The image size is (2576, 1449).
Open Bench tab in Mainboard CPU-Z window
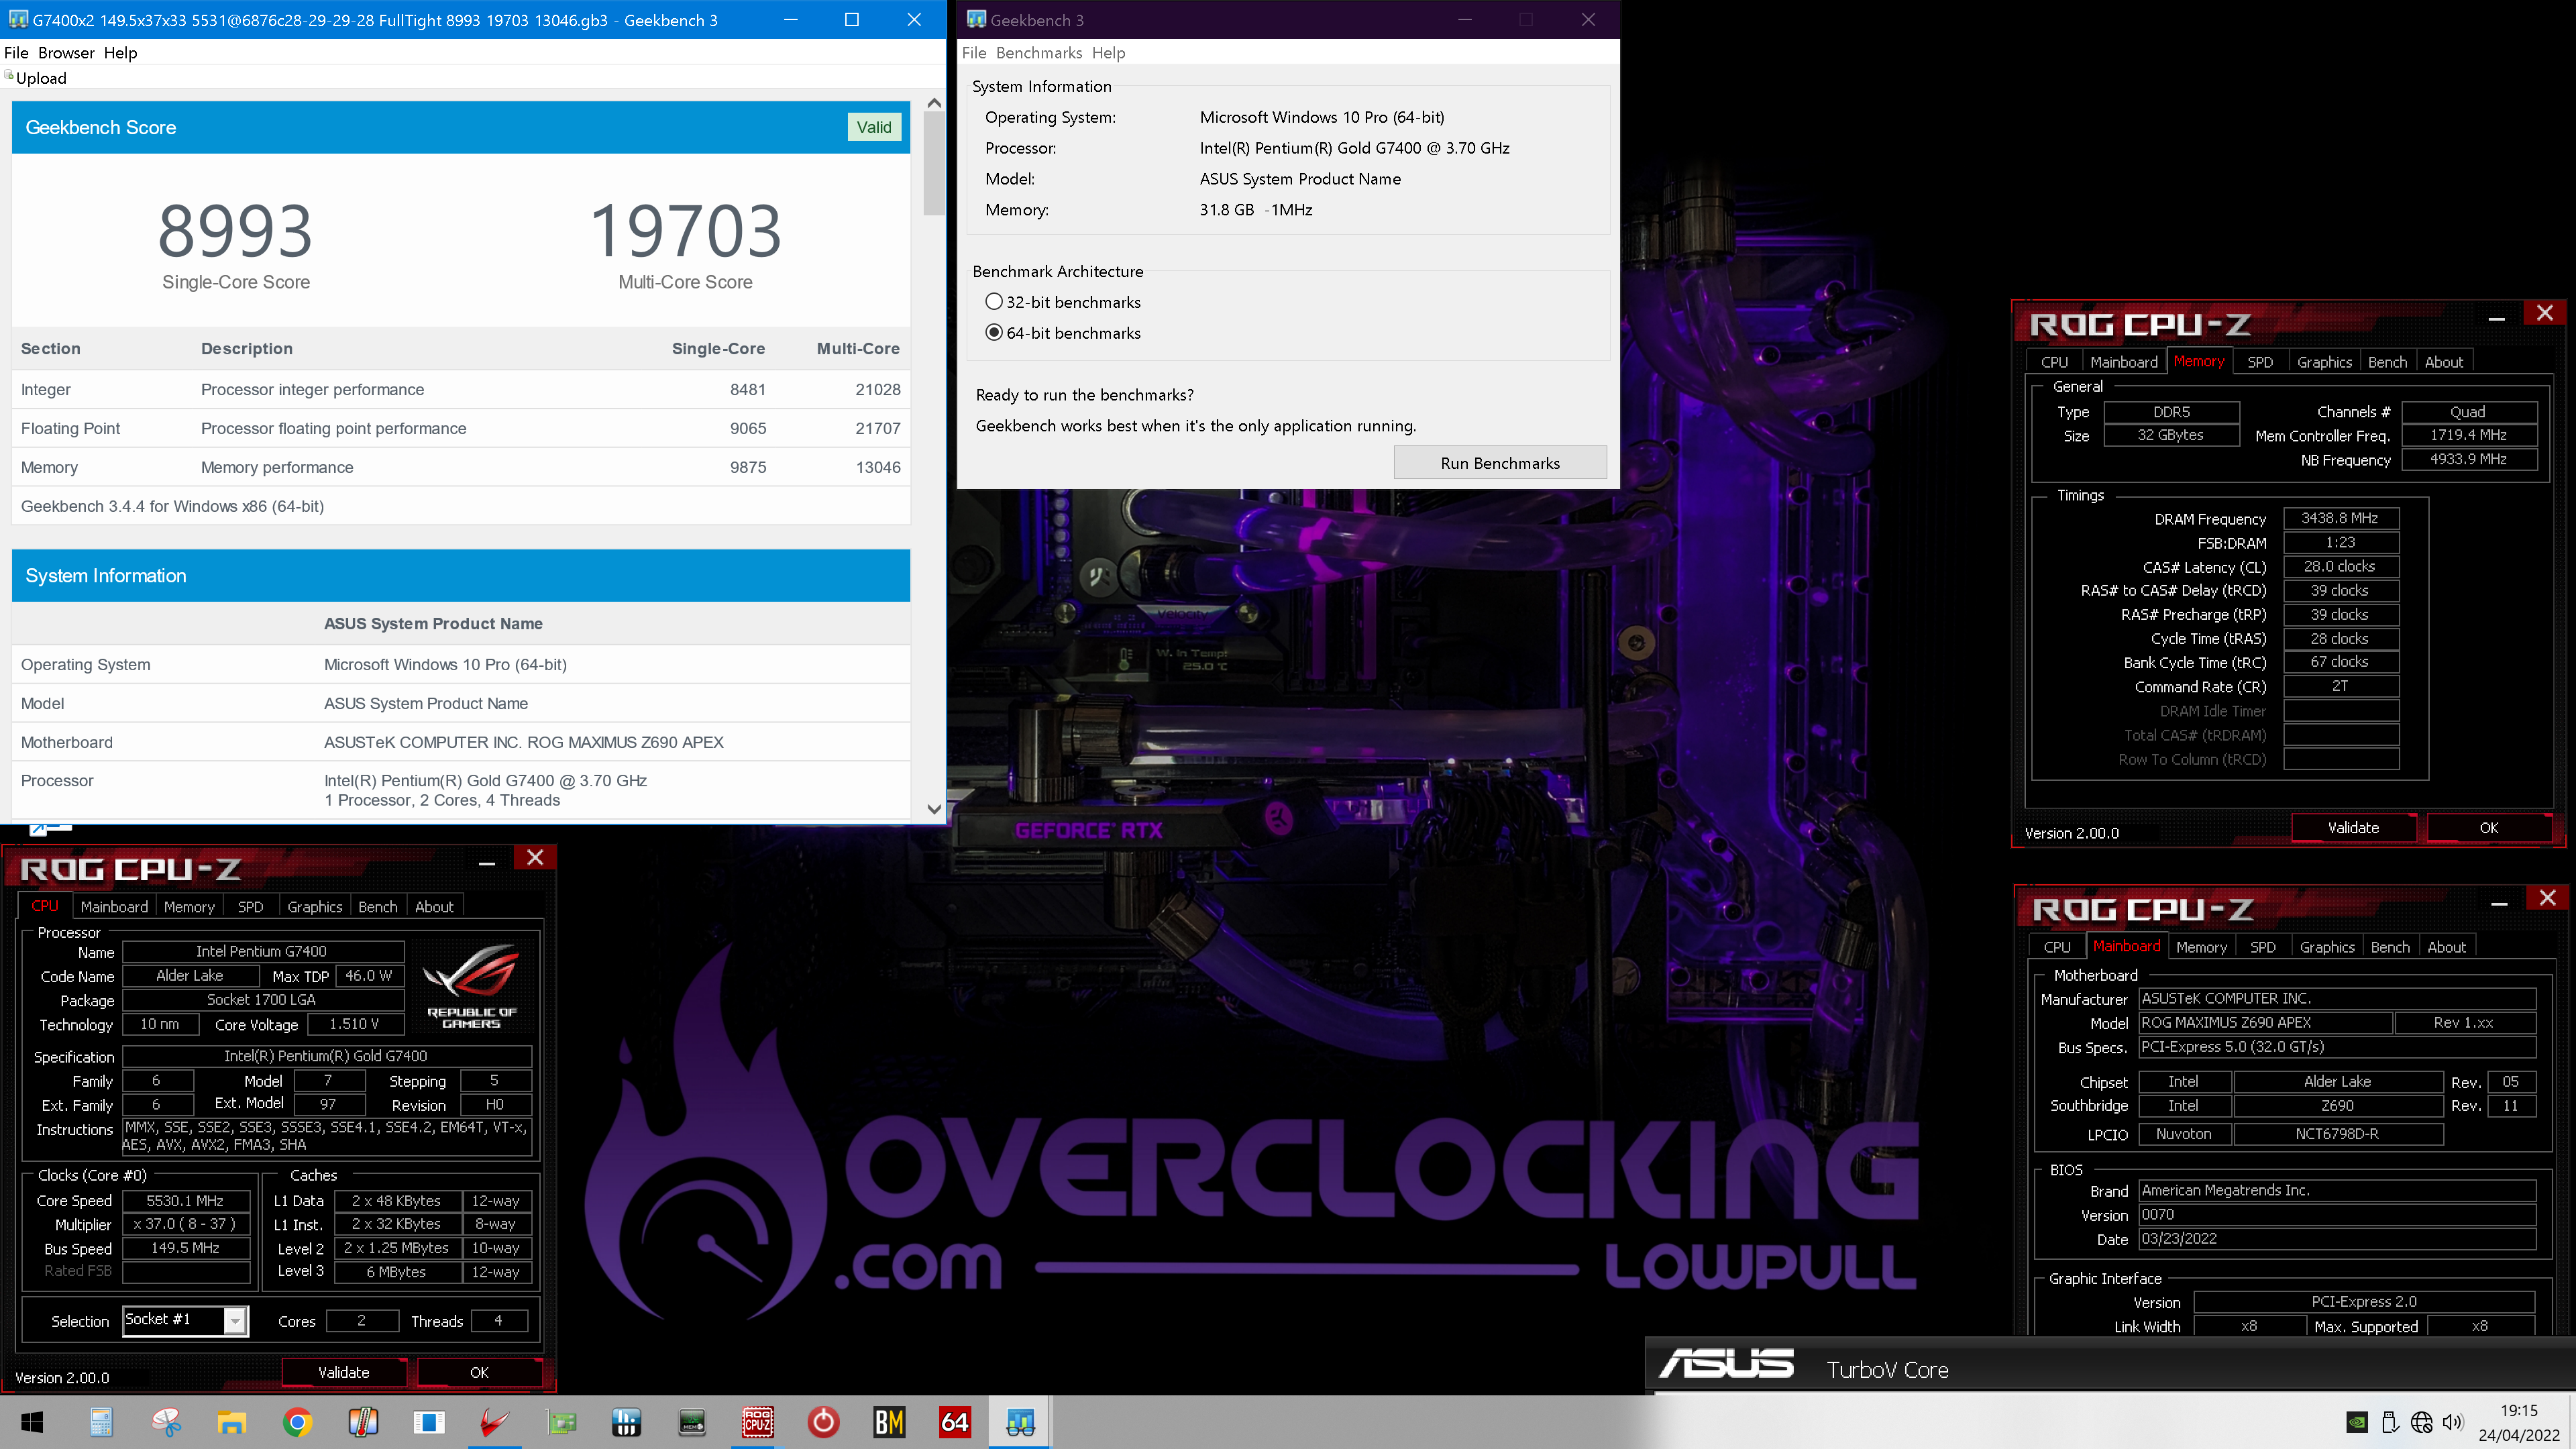click(2390, 947)
